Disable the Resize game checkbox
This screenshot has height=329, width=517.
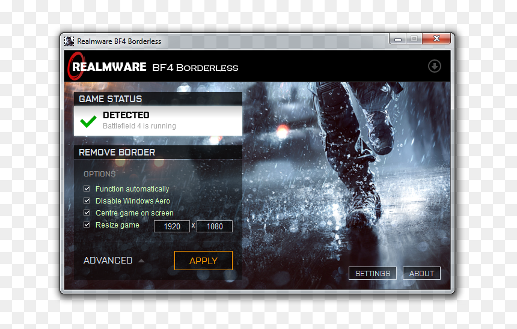[x=87, y=225]
